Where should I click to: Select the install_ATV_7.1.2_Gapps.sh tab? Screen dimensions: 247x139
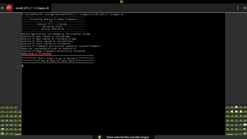tap(32, 8)
